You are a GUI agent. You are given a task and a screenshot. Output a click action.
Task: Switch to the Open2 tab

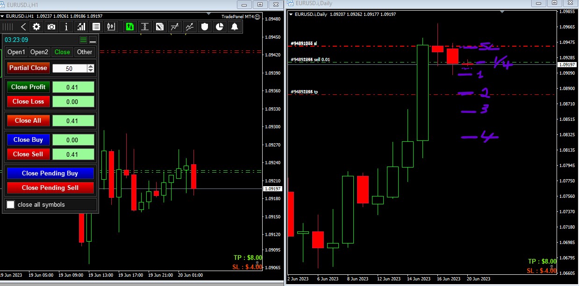(x=39, y=52)
